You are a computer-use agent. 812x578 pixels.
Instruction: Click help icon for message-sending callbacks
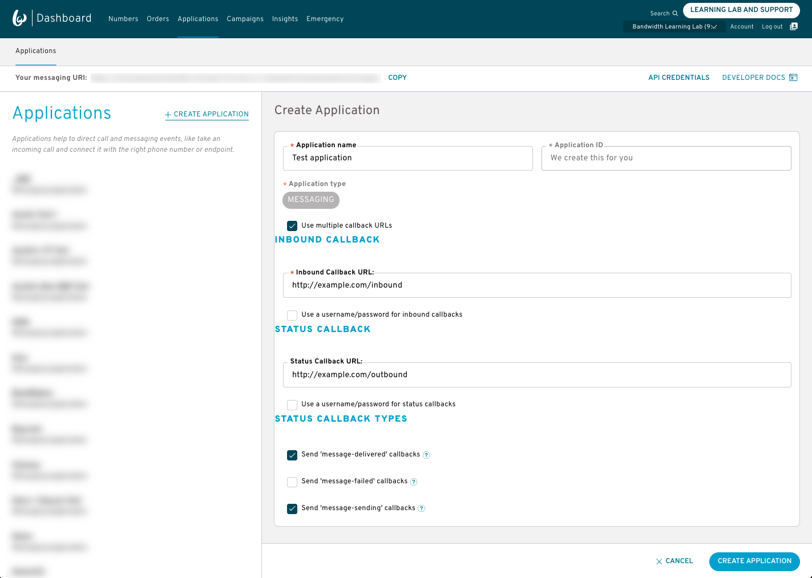pos(421,508)
